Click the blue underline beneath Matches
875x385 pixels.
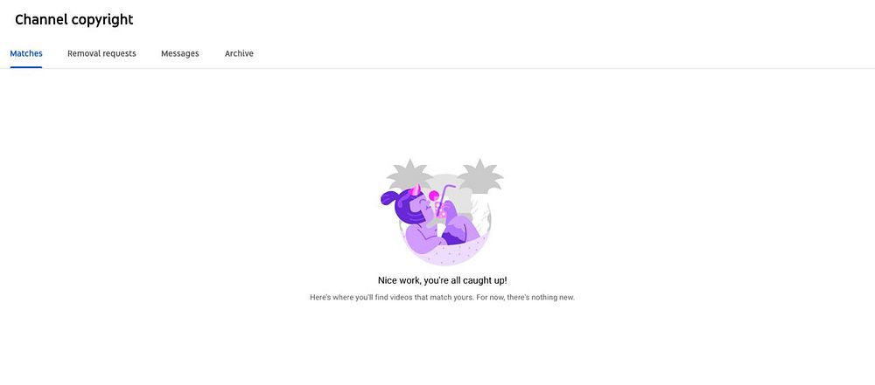(26, 67)
